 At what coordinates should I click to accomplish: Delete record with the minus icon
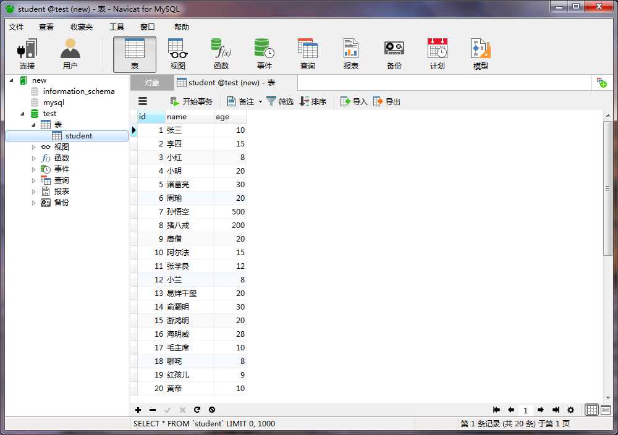coord(153,410)
